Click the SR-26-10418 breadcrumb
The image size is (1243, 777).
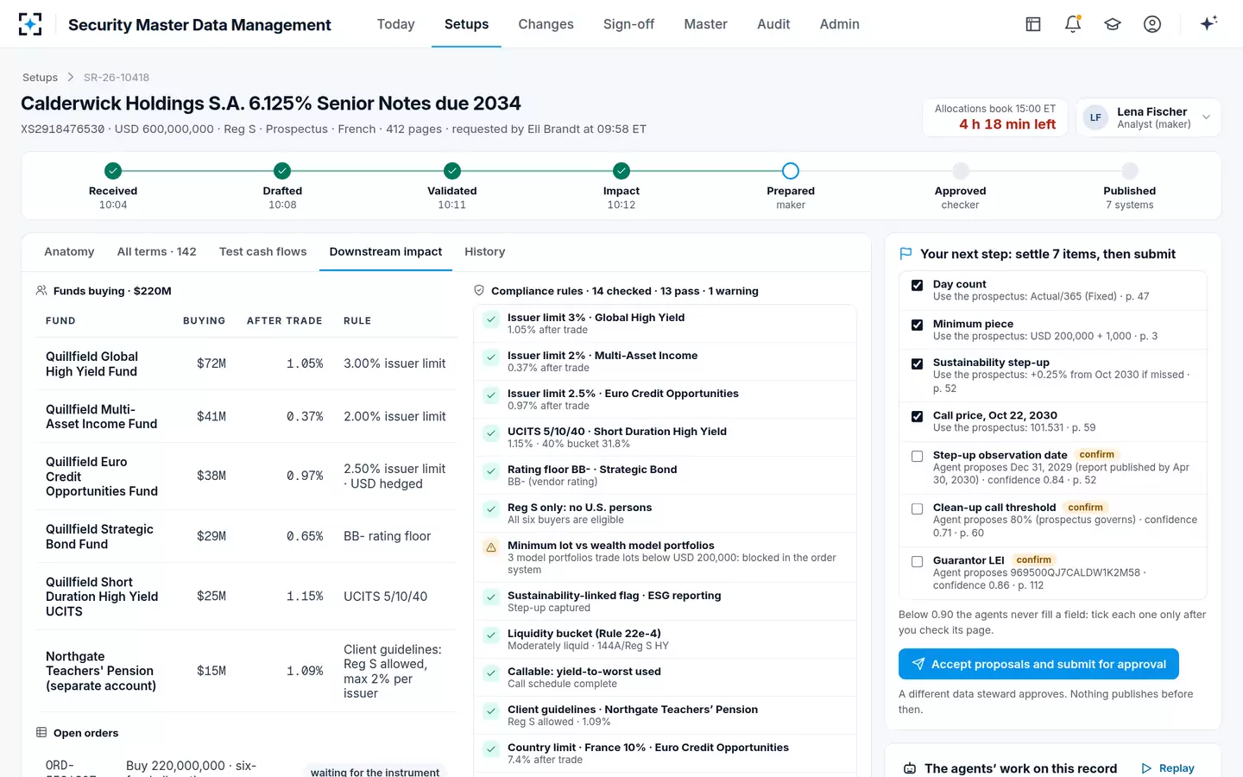117,78
